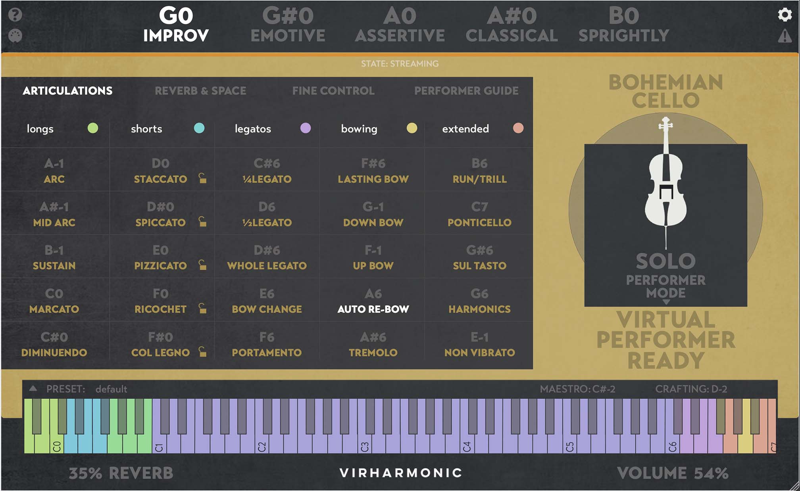The image size is (800, 491).
Task: Toggle the Staccato lock icon
Action: point(202,178)
